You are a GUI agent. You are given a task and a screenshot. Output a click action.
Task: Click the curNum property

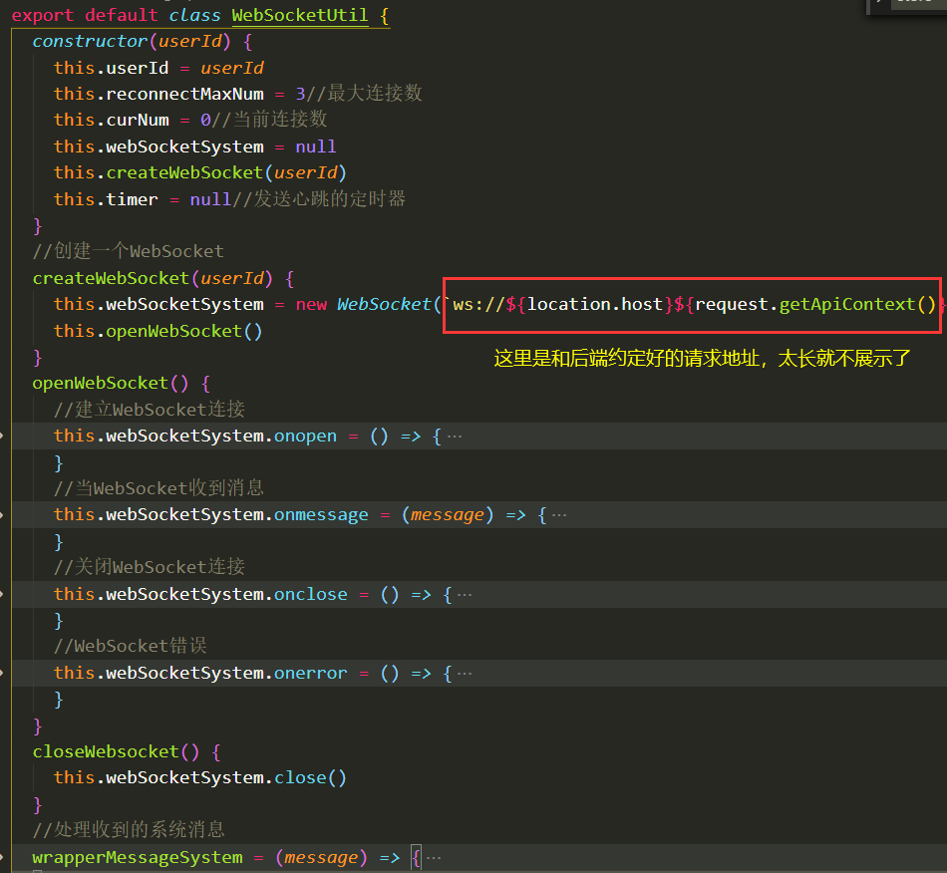tap(138, 120)
